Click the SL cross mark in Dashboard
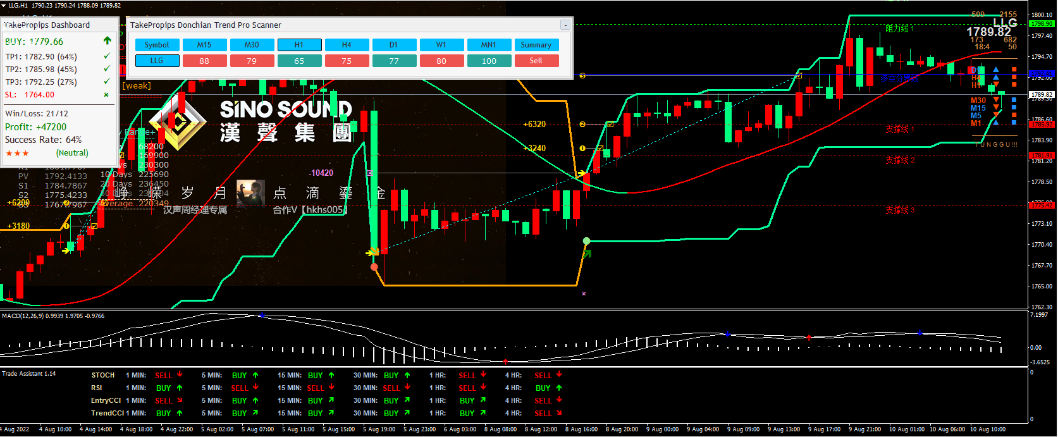Image resolution: width=1058 pixels, height=437 pixels. 106,95
